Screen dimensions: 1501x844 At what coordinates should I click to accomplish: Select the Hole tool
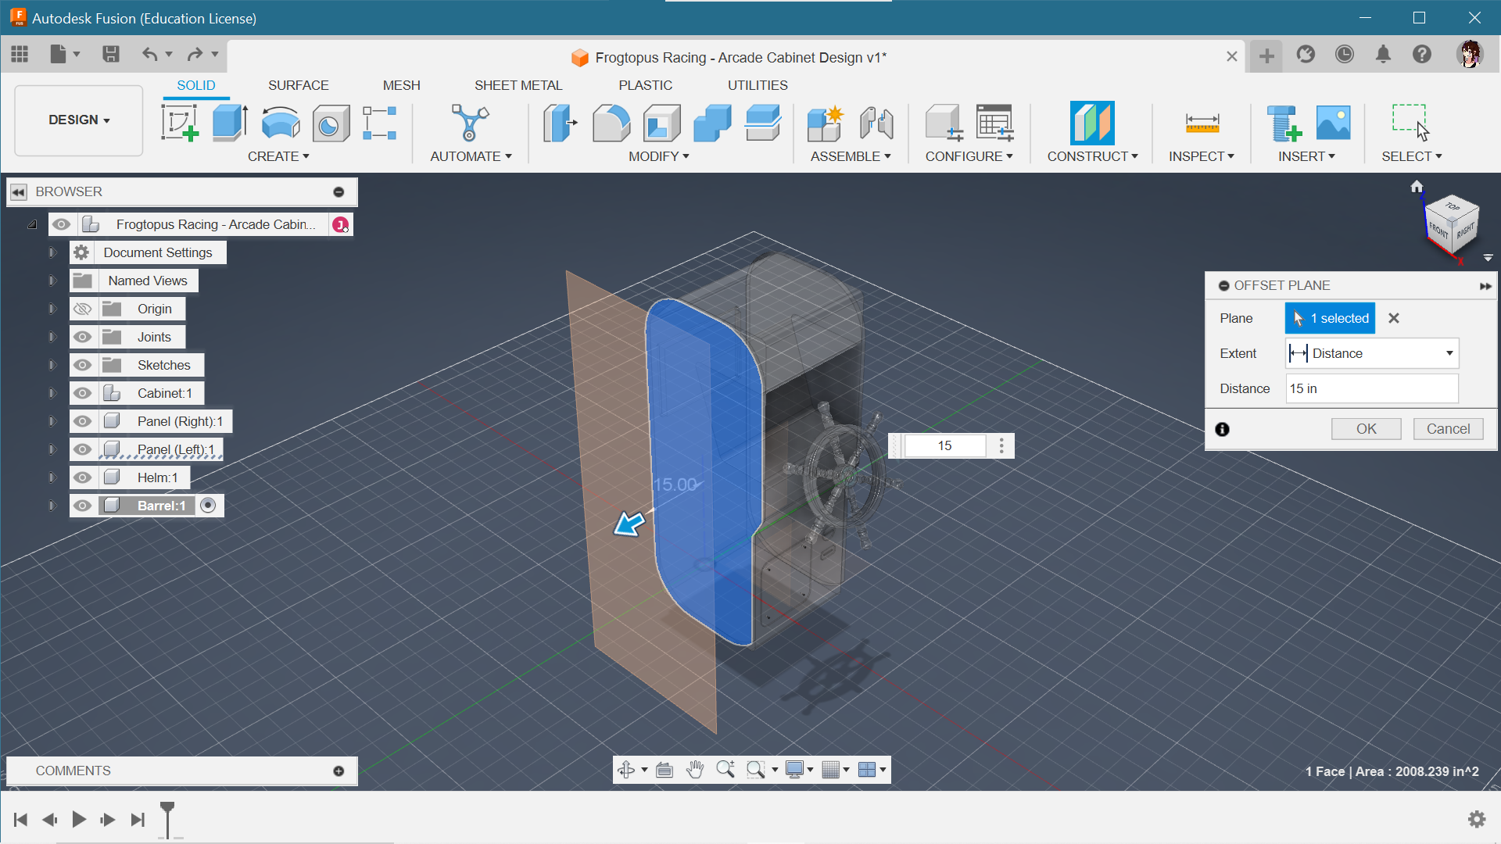click(331, 123)
